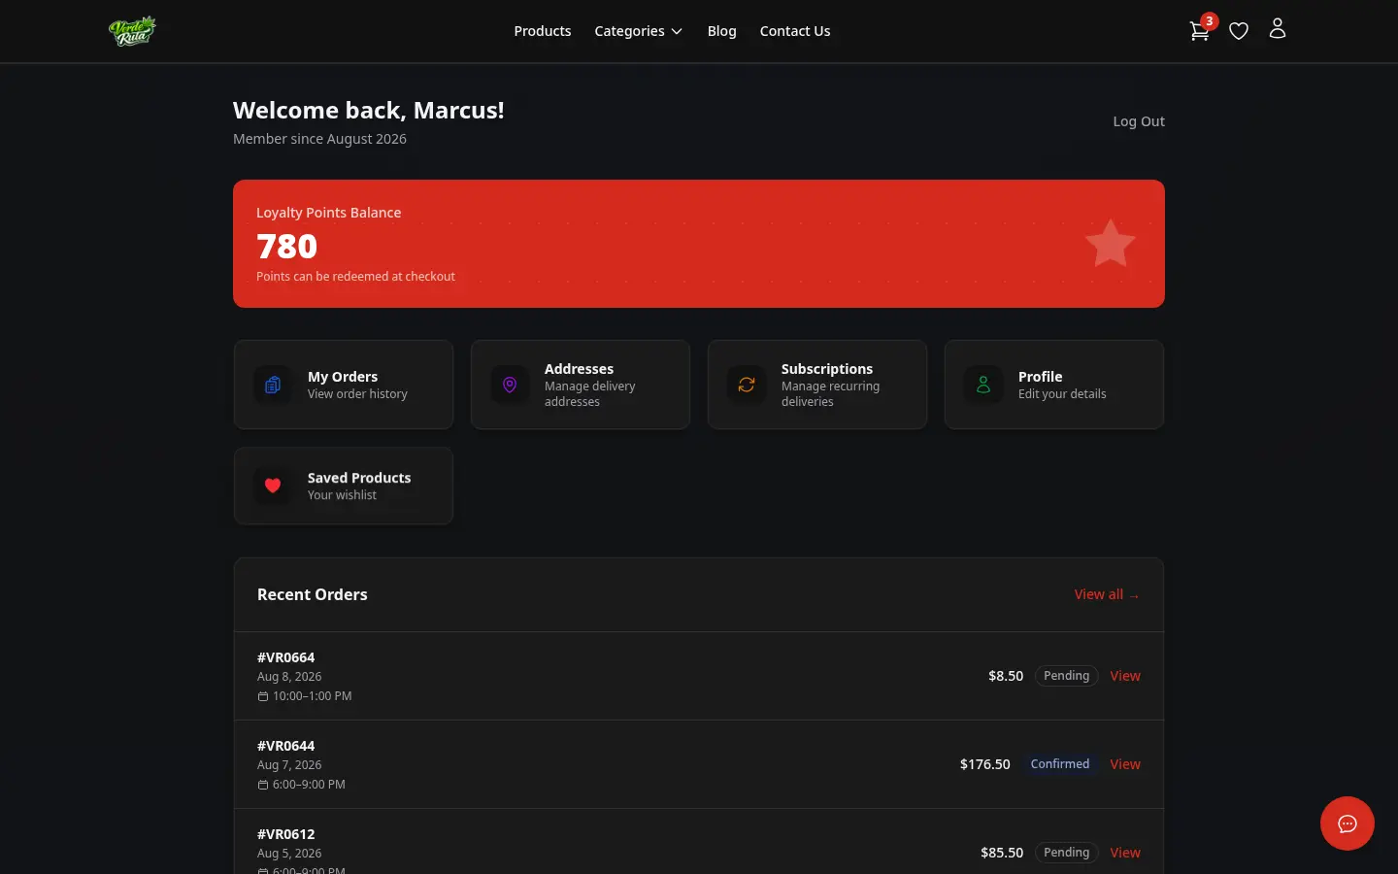This screenshot has width=1398, height=874.
Task: Go to the Products page
Action: (x=543, y=31)
